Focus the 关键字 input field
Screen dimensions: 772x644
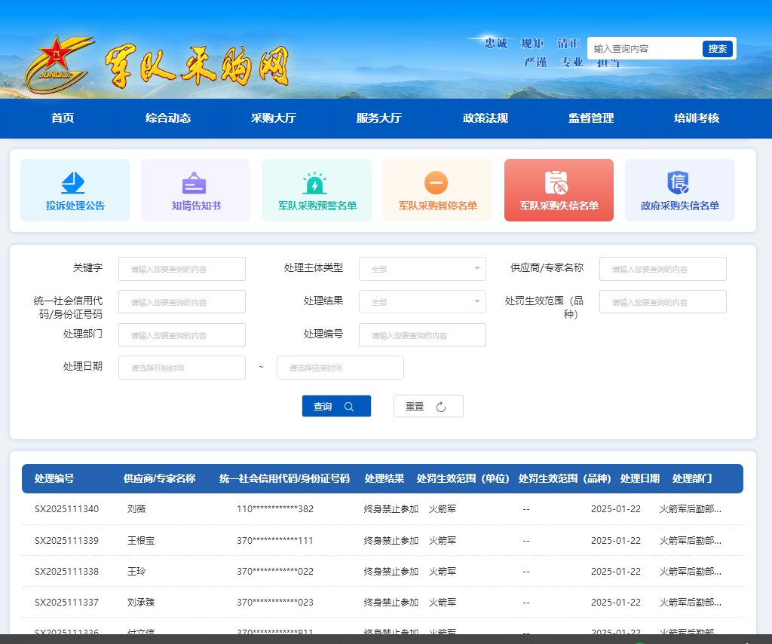pos(182,269)
